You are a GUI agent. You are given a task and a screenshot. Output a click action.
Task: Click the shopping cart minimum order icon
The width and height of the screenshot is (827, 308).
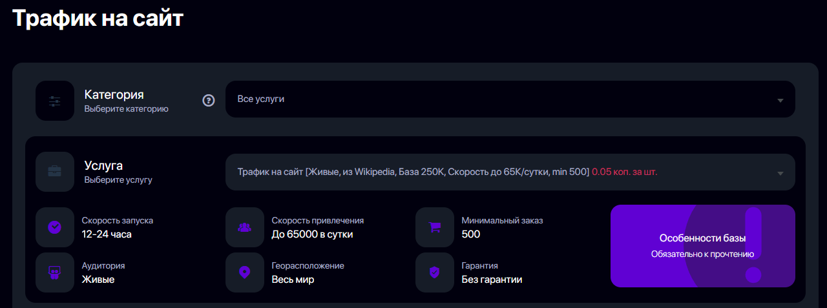click(434, 227)
